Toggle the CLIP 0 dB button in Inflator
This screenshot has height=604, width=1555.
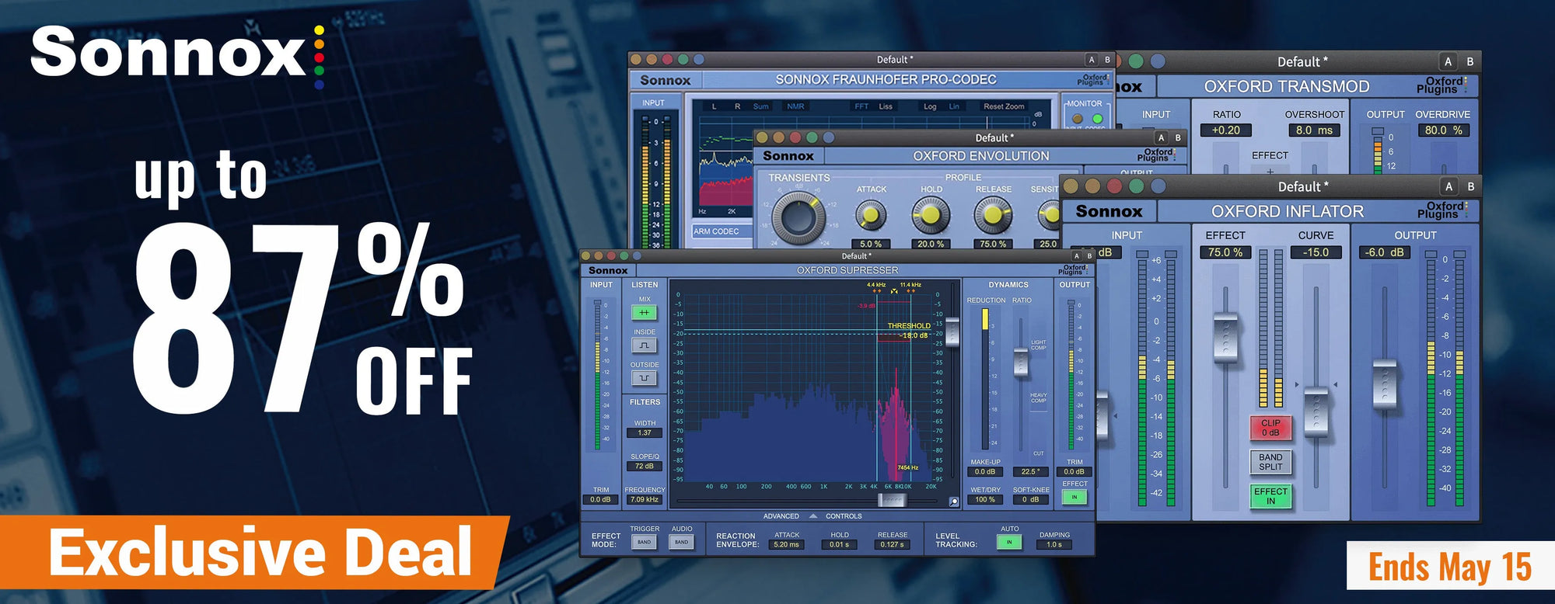[1270, 428]
